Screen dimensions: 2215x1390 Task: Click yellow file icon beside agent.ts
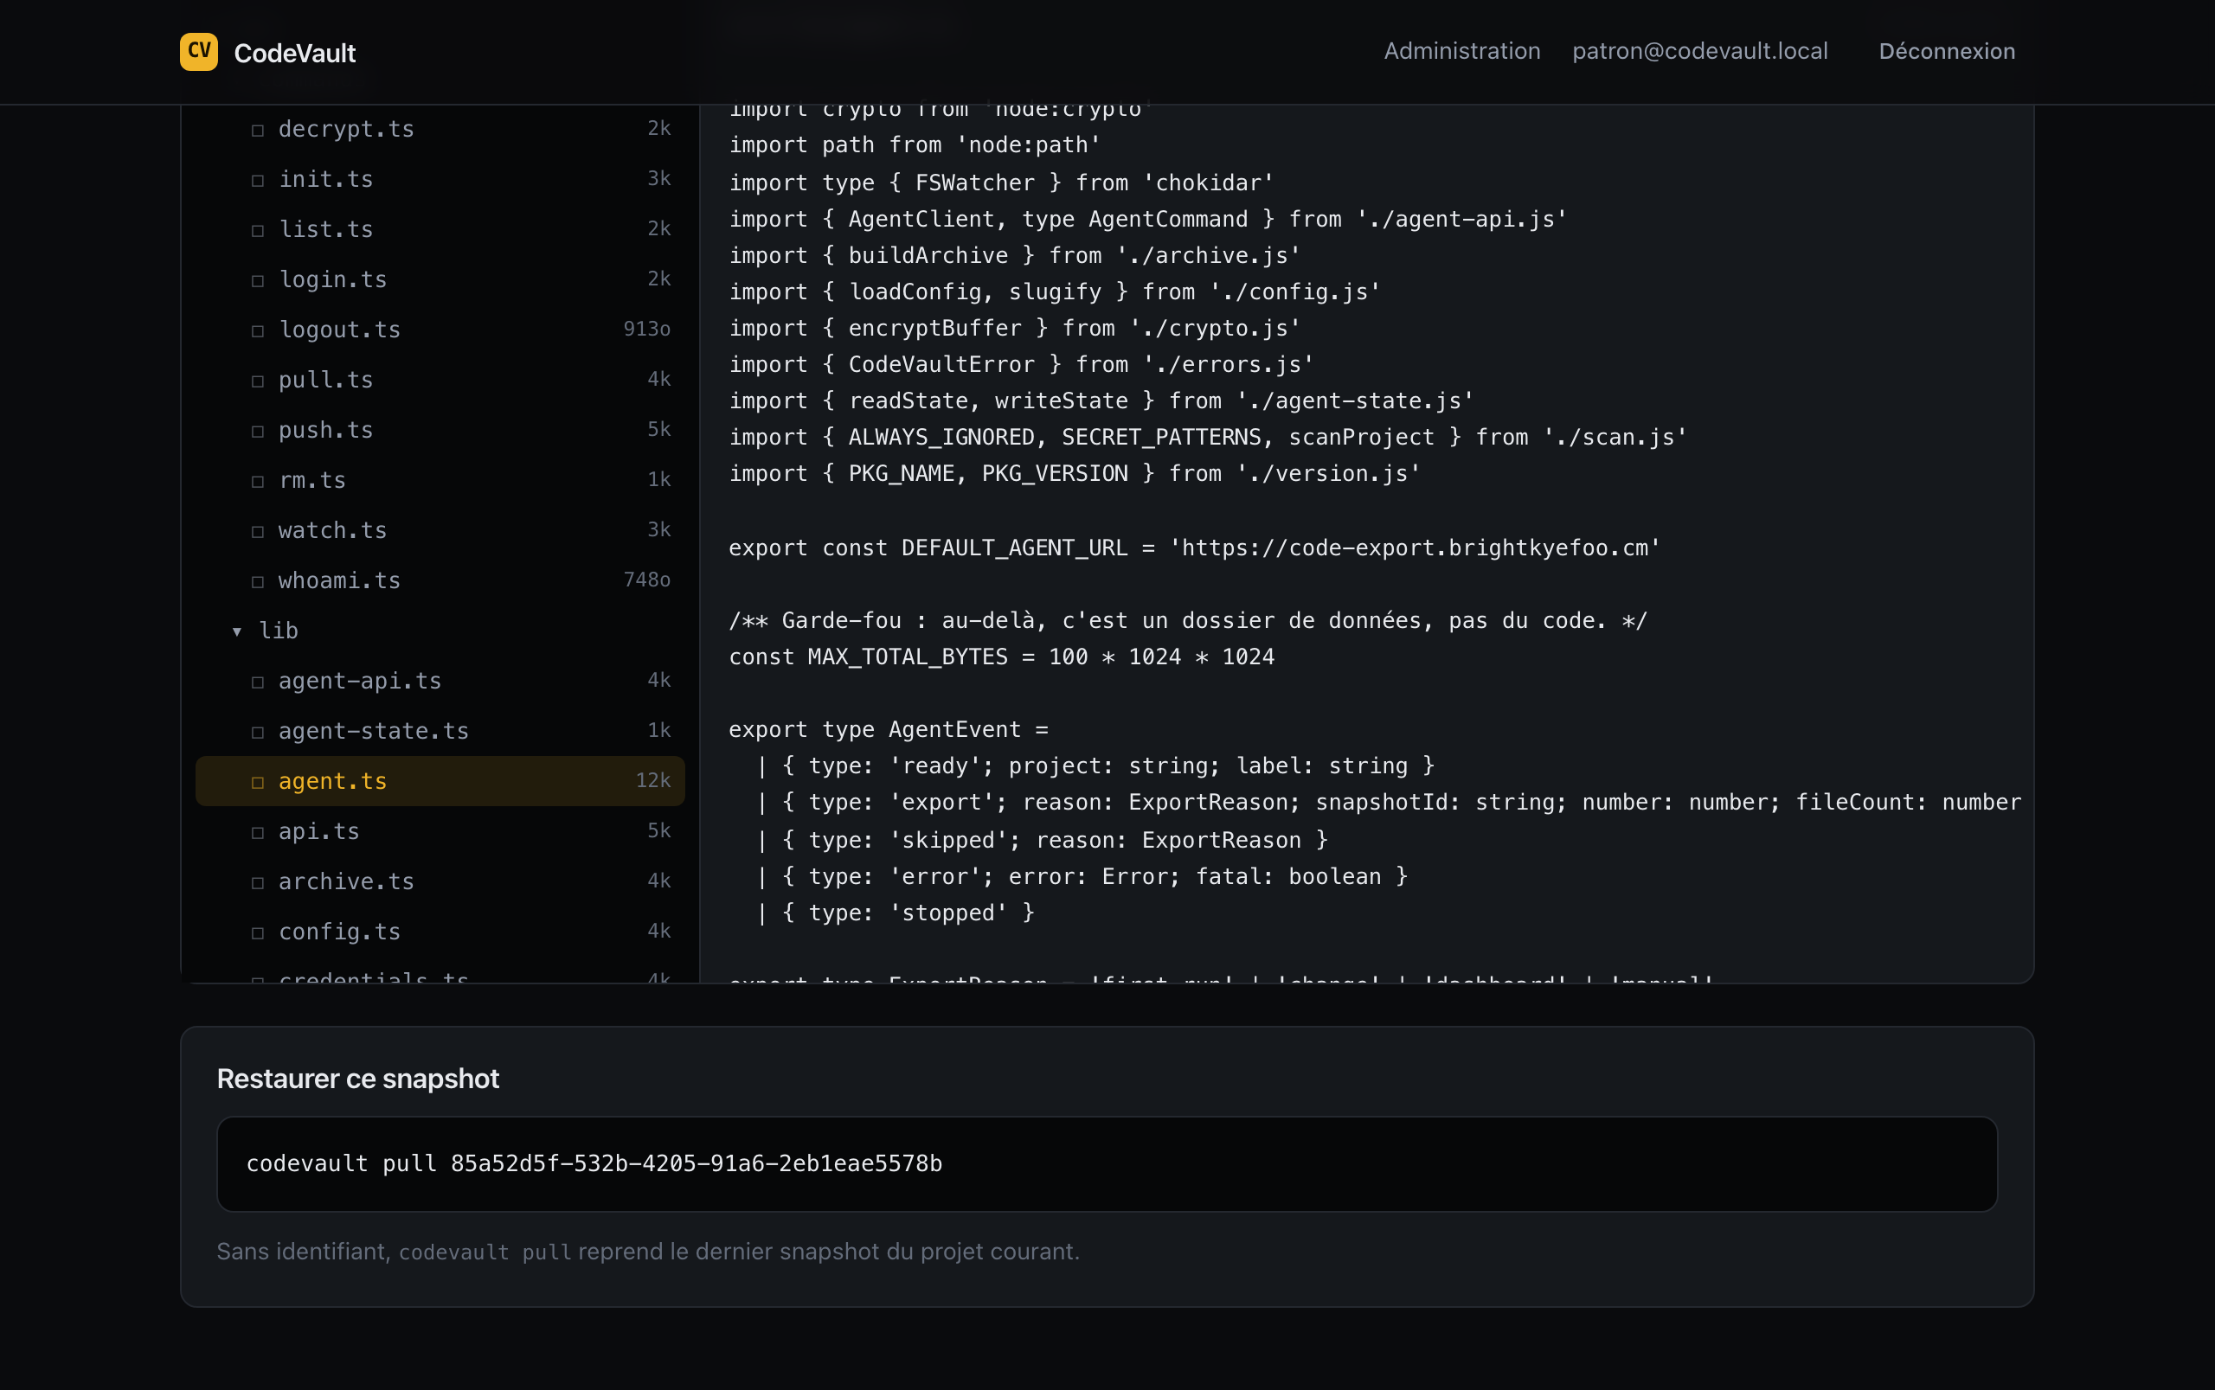(x=258, y=782)
